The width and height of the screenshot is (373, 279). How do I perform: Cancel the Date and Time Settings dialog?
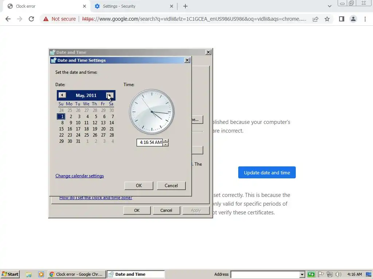click(x=171, y=186)
